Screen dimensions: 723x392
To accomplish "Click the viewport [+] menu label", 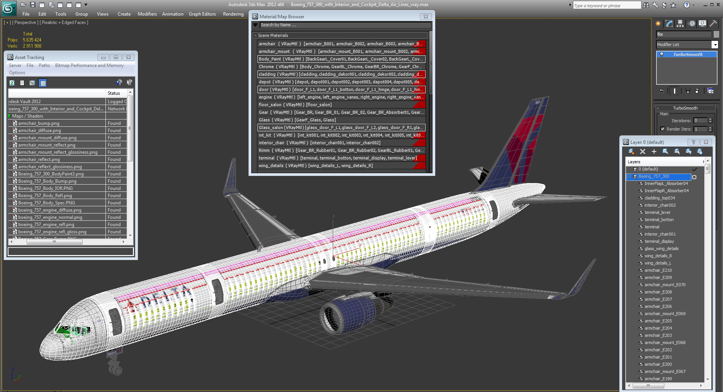I will tap(7, 22).
